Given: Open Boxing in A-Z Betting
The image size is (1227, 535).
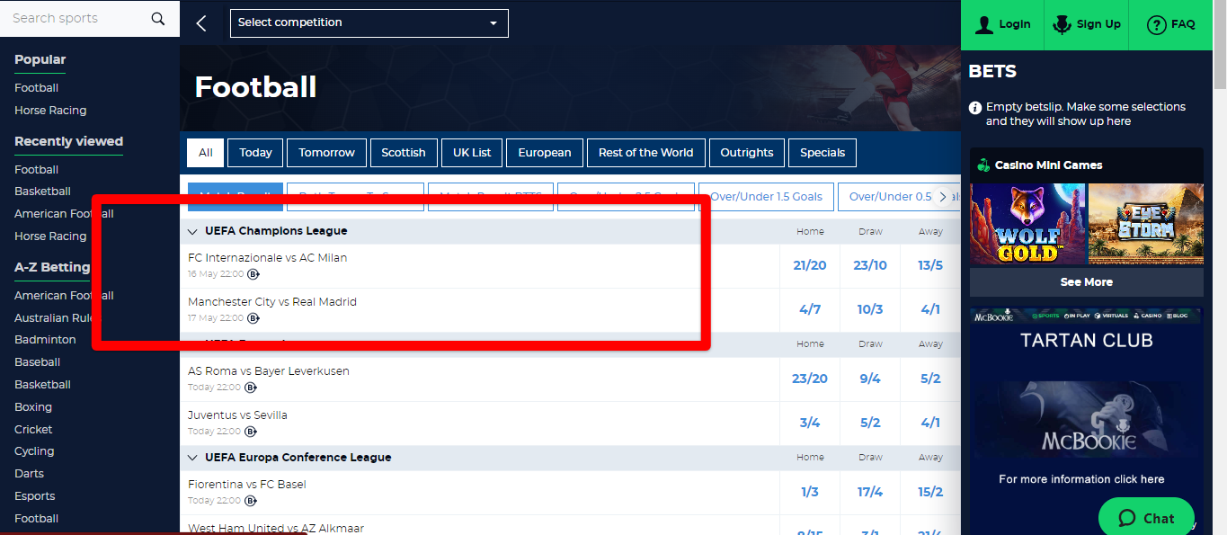Looking at the screenshot, I should point(33,407).
